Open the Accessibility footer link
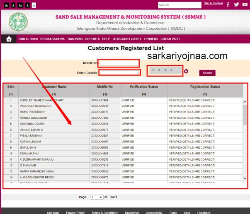Screen dimensions: 250x214 [x=154, y=213]
